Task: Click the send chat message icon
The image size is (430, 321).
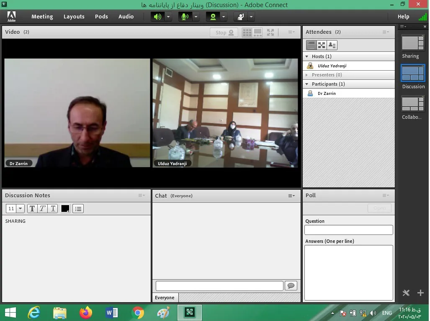Action: coord(291,285)
